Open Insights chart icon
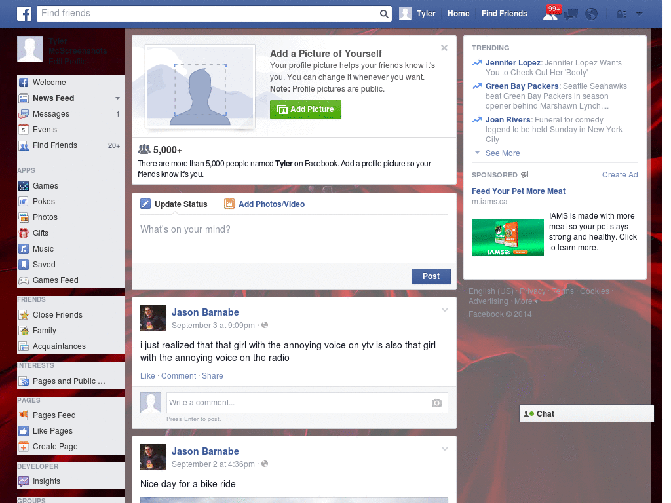 (24, 481)
